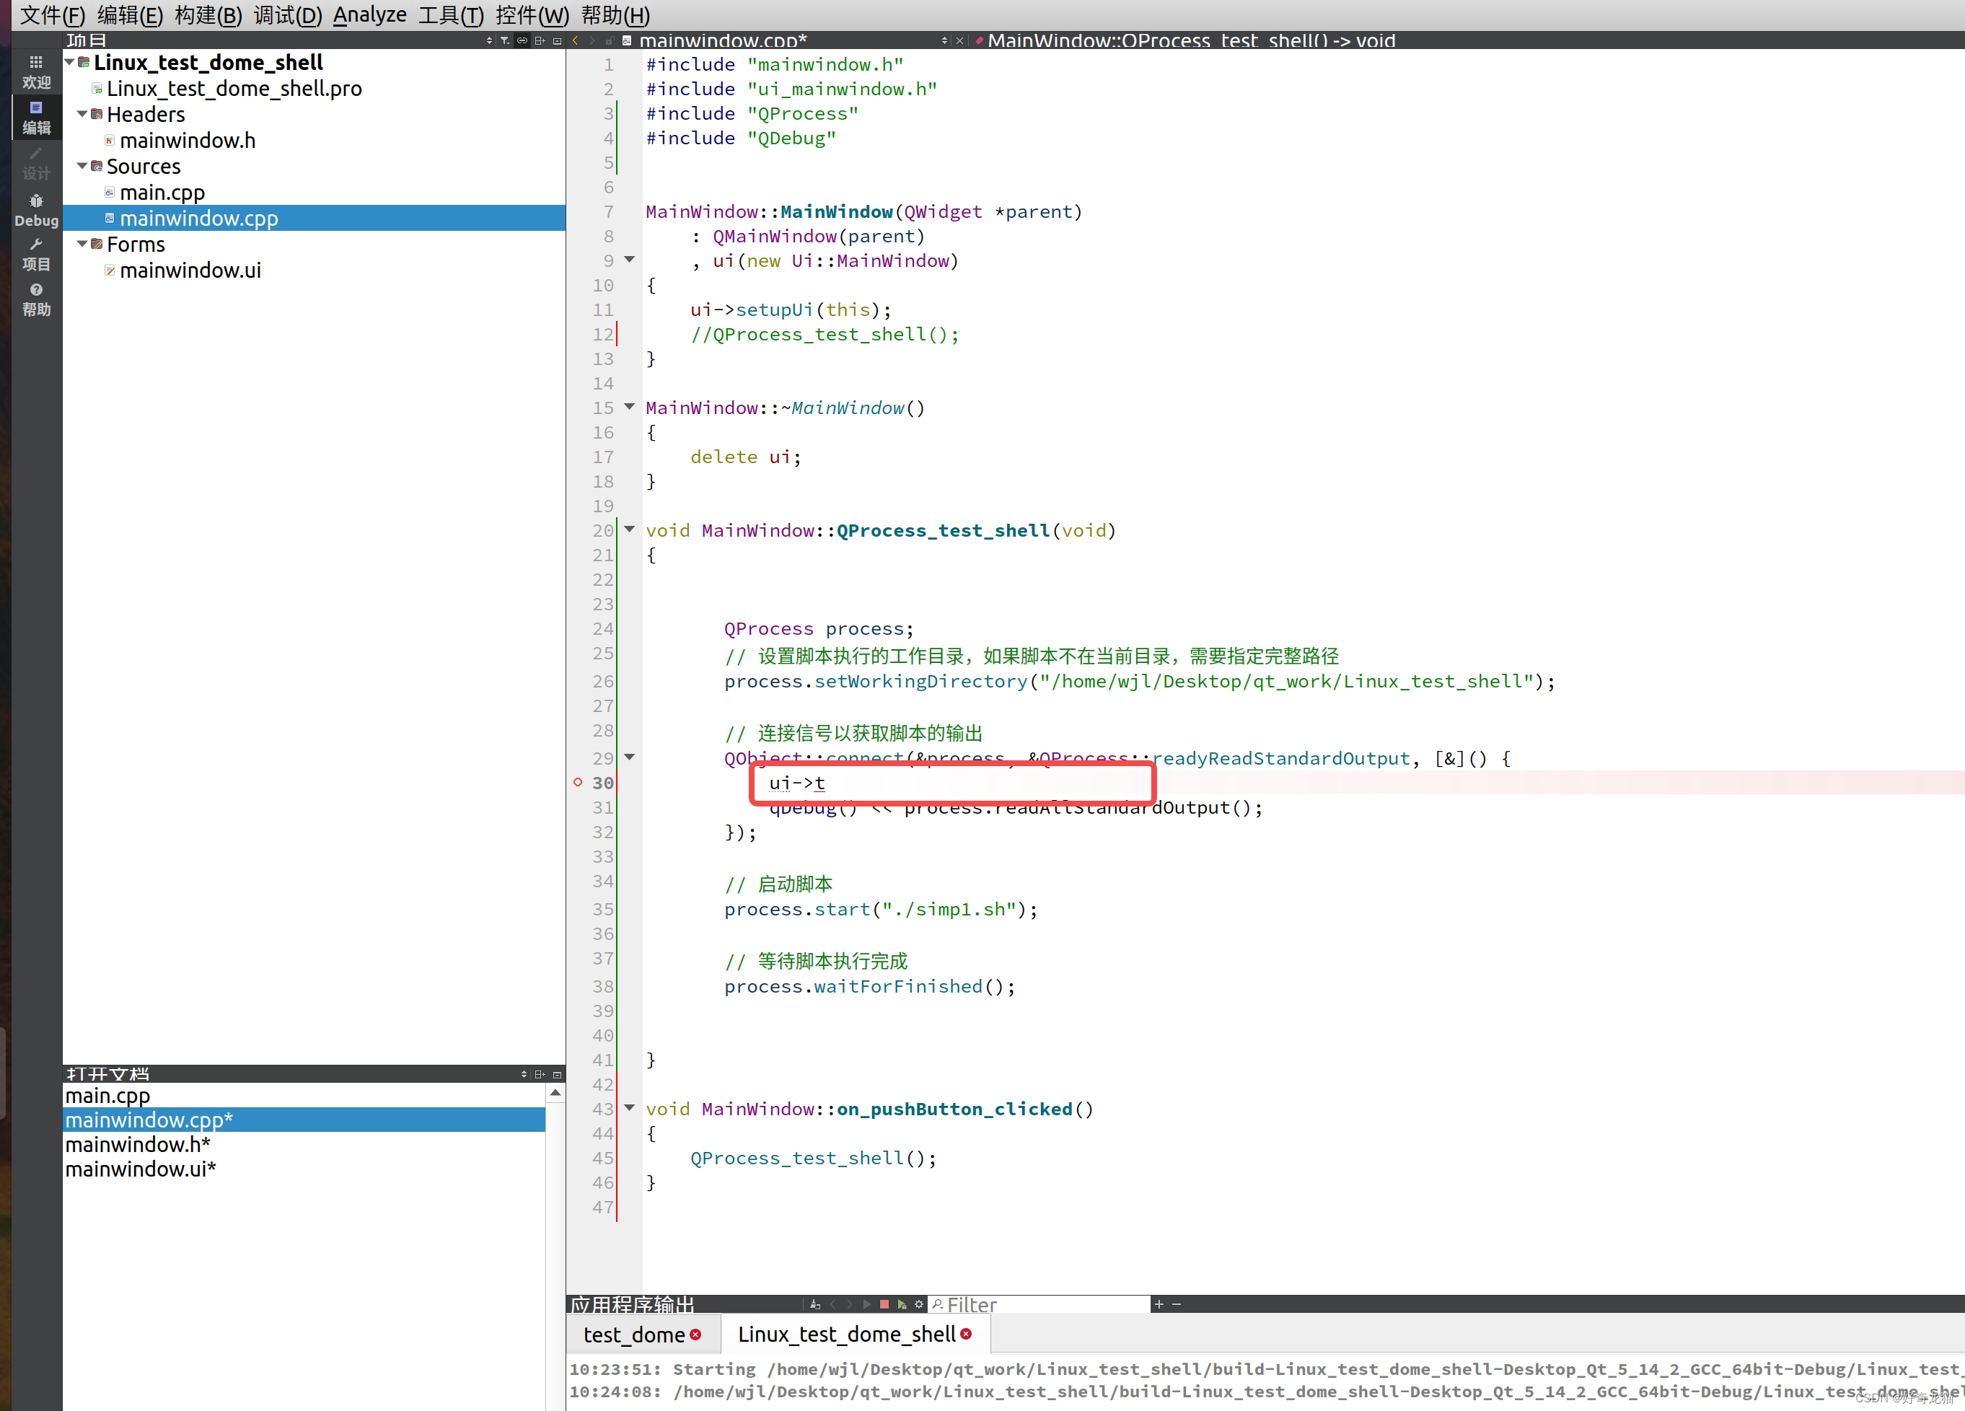This screenshot has height=1411, width=1965.
Task: Switch to 编辑 (Edit) mode
Action: (35, 118)
